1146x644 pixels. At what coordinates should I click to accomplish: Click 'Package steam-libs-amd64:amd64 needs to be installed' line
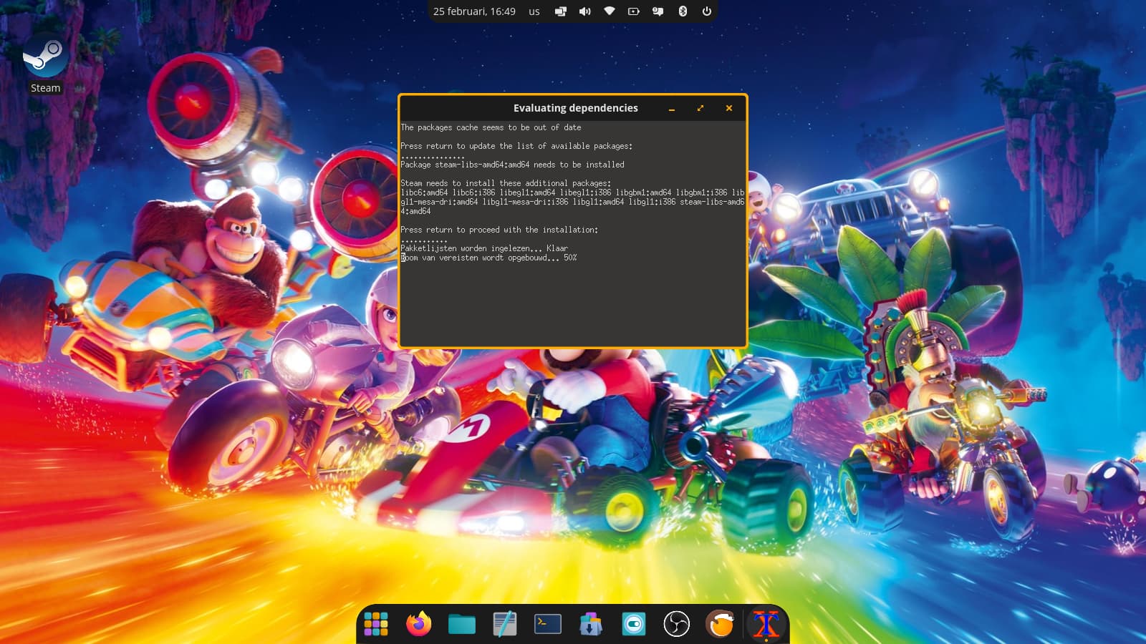512,165
